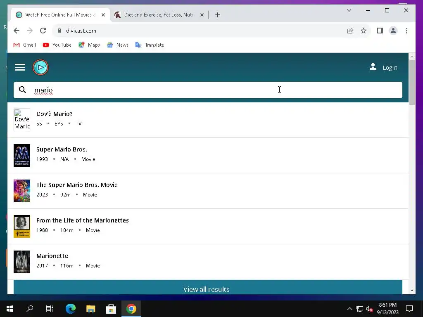Screen dimensions: 423x317
Task: Click the user icon beside Login
Action: (x=373, y=67)
